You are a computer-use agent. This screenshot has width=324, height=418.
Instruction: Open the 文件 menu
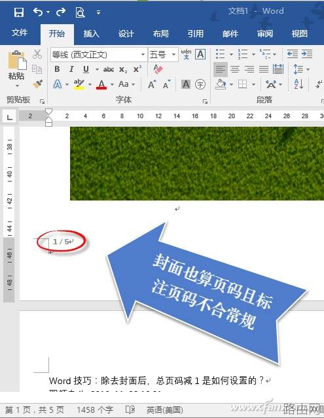click(20, 33)
